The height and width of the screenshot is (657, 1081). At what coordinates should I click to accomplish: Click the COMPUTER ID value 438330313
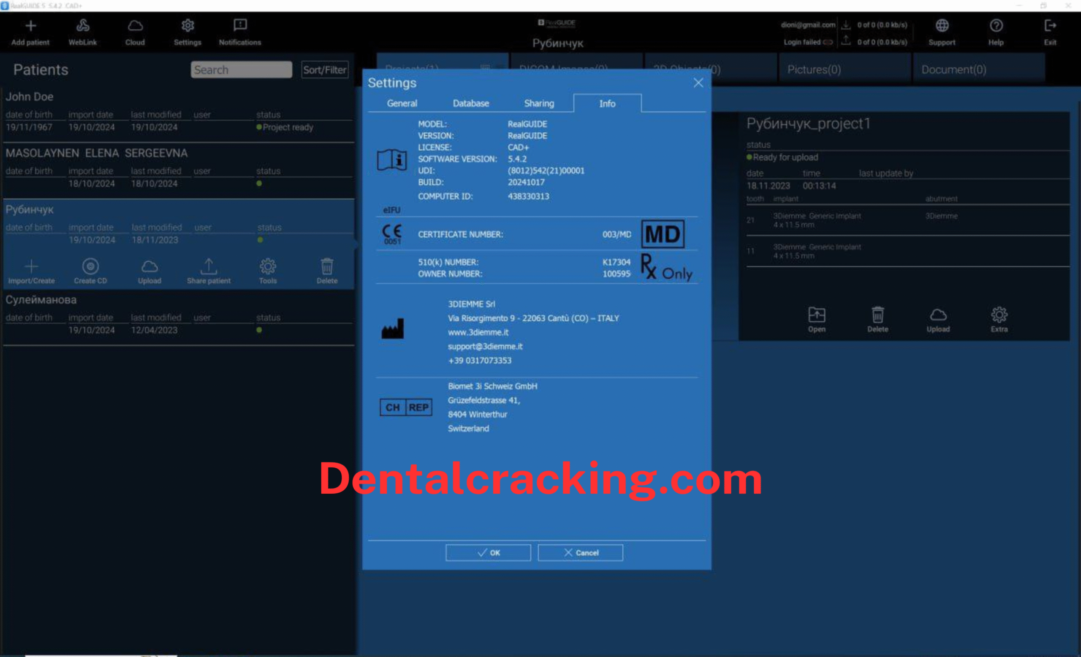pyautogui.click(x=528, y=196)
